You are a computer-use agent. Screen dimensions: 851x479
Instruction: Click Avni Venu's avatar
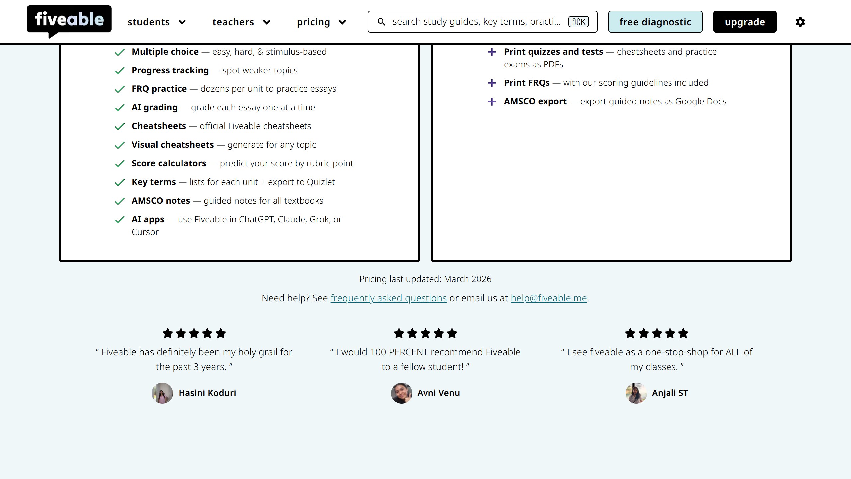[402, 393]
